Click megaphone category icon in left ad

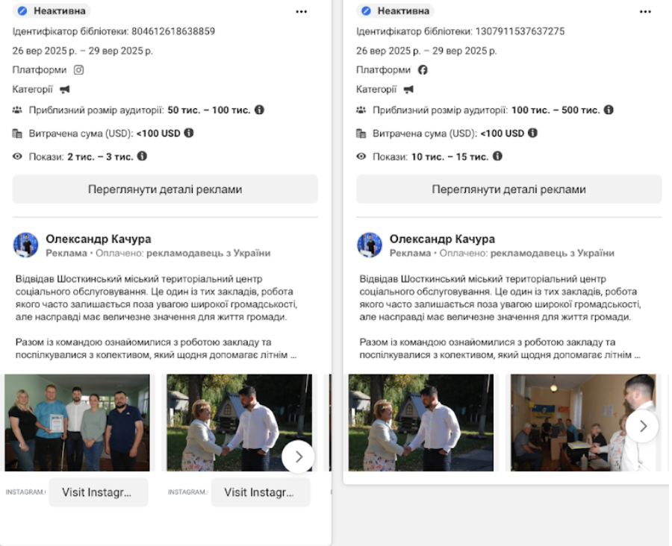click(65, 90)
